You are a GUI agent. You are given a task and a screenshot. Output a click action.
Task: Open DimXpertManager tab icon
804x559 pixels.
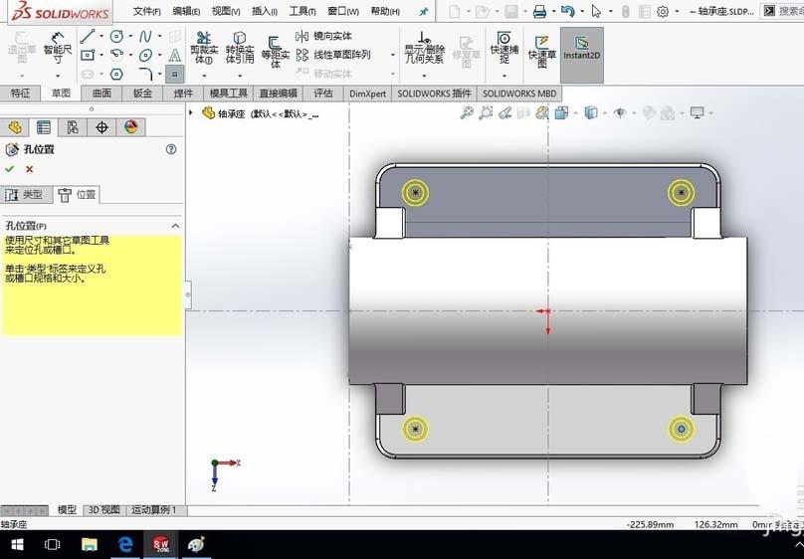click(x=101, y=127)
